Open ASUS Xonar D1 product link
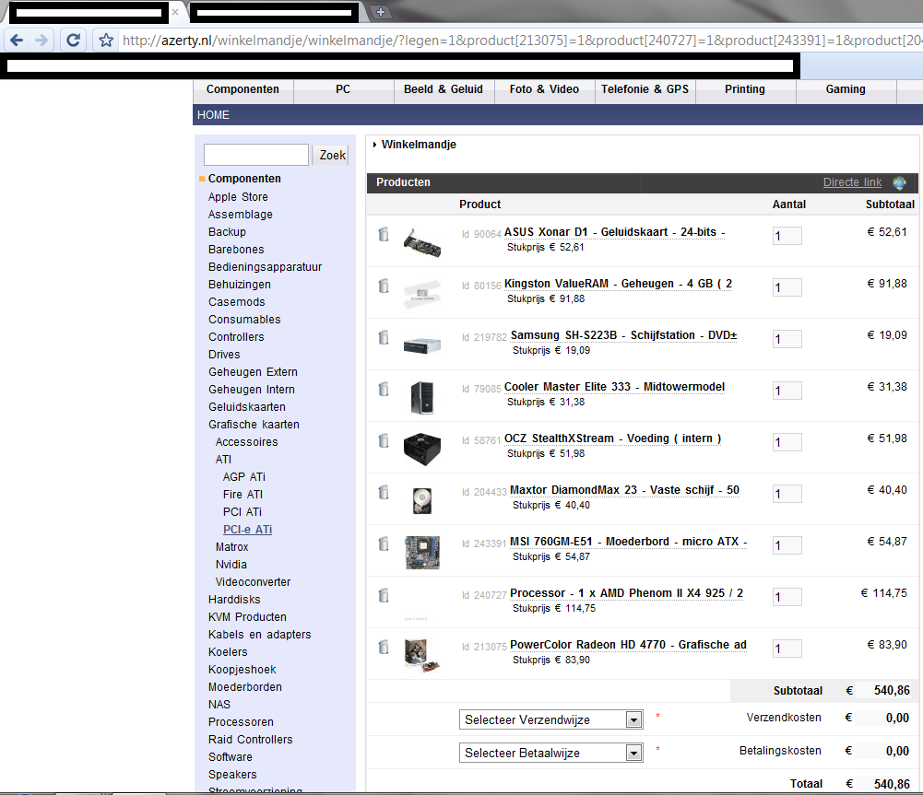 coord(614,232)
